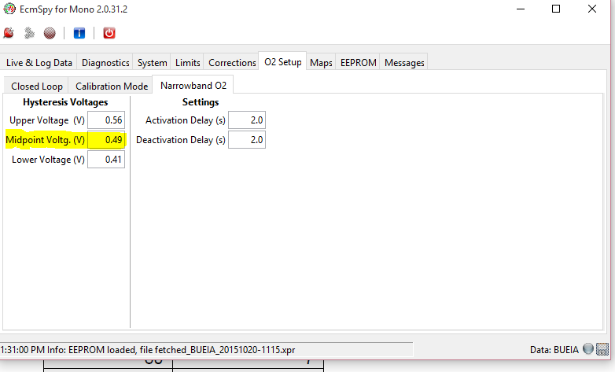
Task: Click the Activation Delay input field
Action: coord(247,120)
